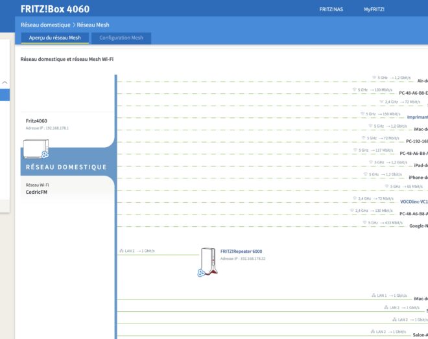Click the LAN 3 1 Gbit/s connection label
This screenshot has width=428, height=339.
(412, 320)
